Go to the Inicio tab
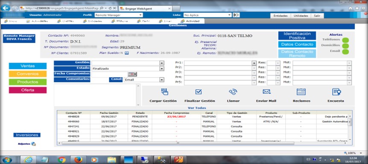 [x=11, y=21]
